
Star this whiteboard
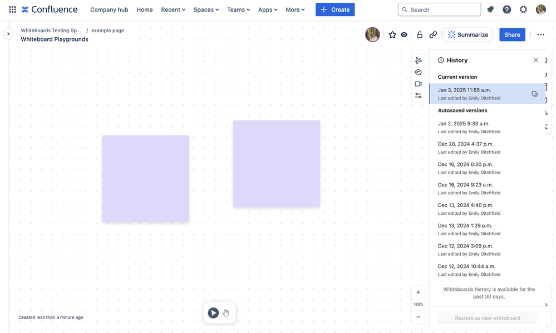point(392,34)
